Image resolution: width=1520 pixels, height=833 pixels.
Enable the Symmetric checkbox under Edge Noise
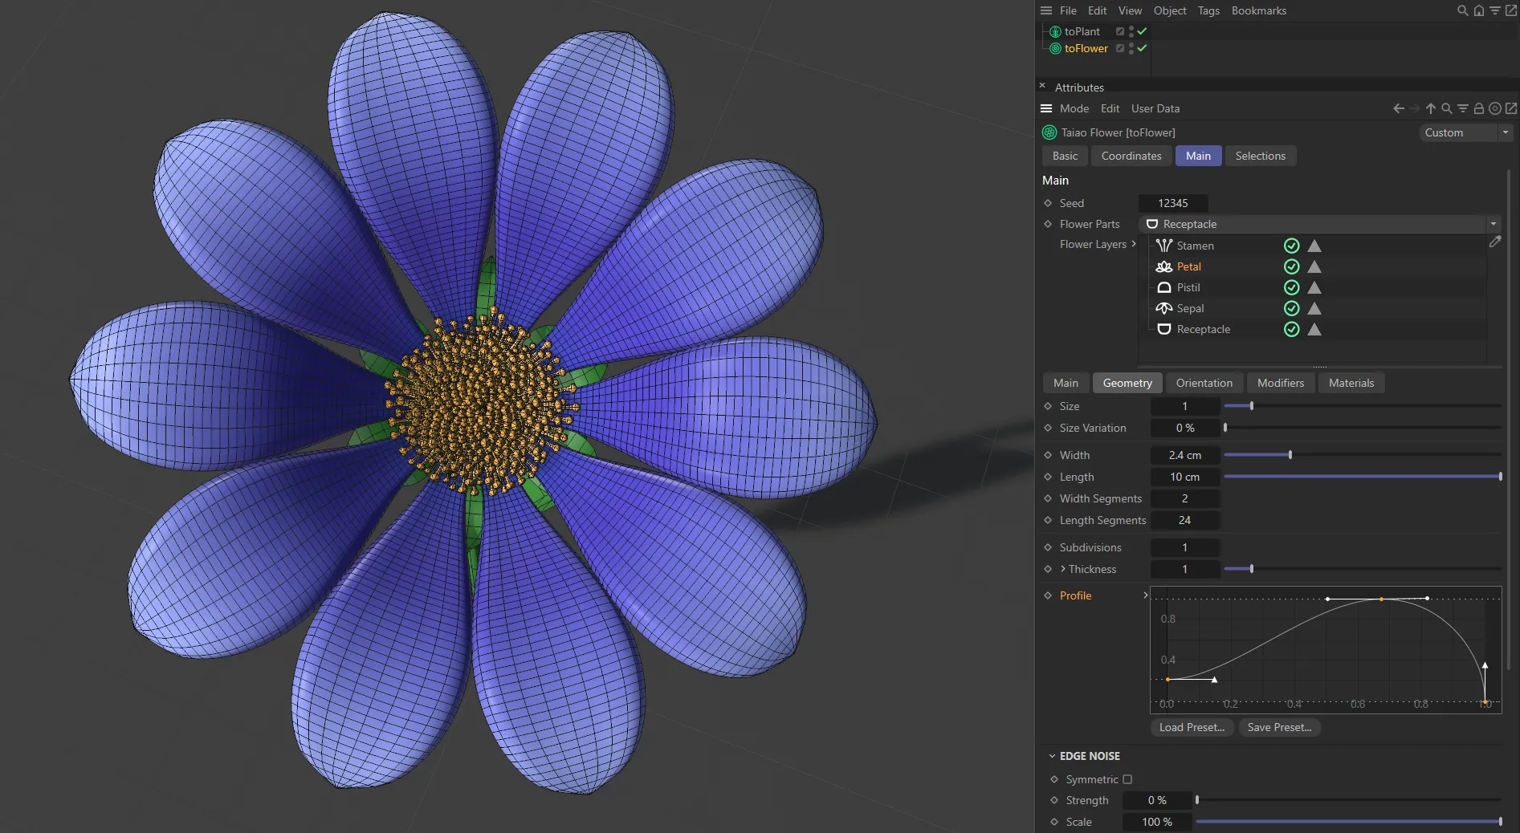pos(1128,779)
